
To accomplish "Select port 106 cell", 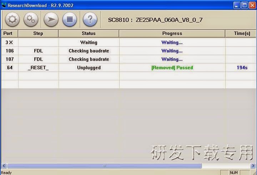I will coord(10,51).
